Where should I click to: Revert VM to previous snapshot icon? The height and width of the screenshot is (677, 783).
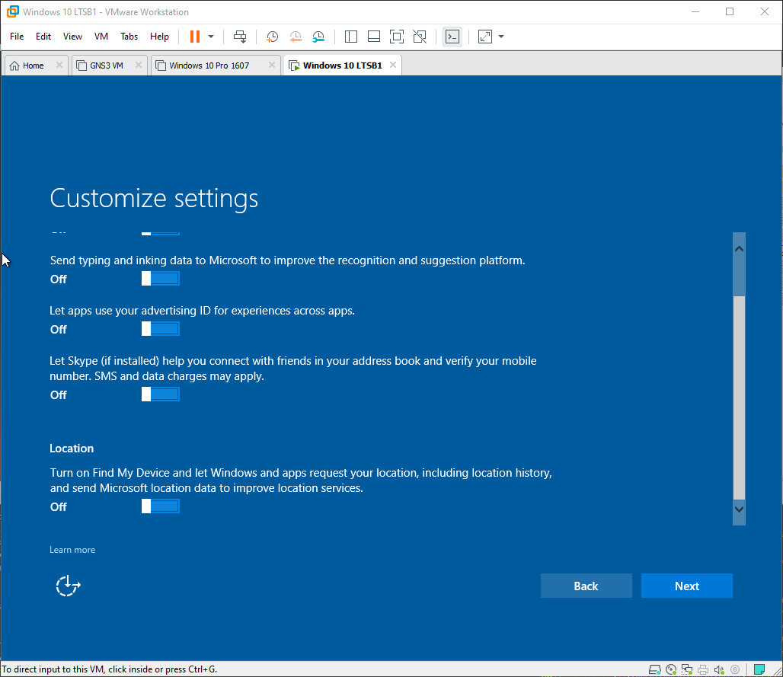[x=295, y=37]
